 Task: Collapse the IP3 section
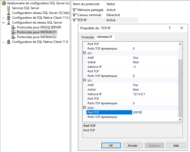pos(85,81)
